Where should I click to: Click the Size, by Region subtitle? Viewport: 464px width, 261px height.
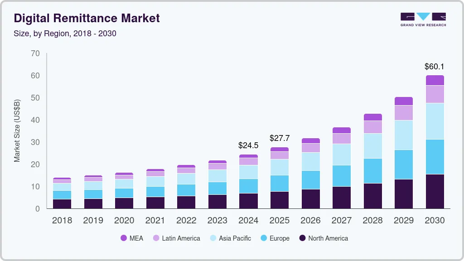(65, 34)
